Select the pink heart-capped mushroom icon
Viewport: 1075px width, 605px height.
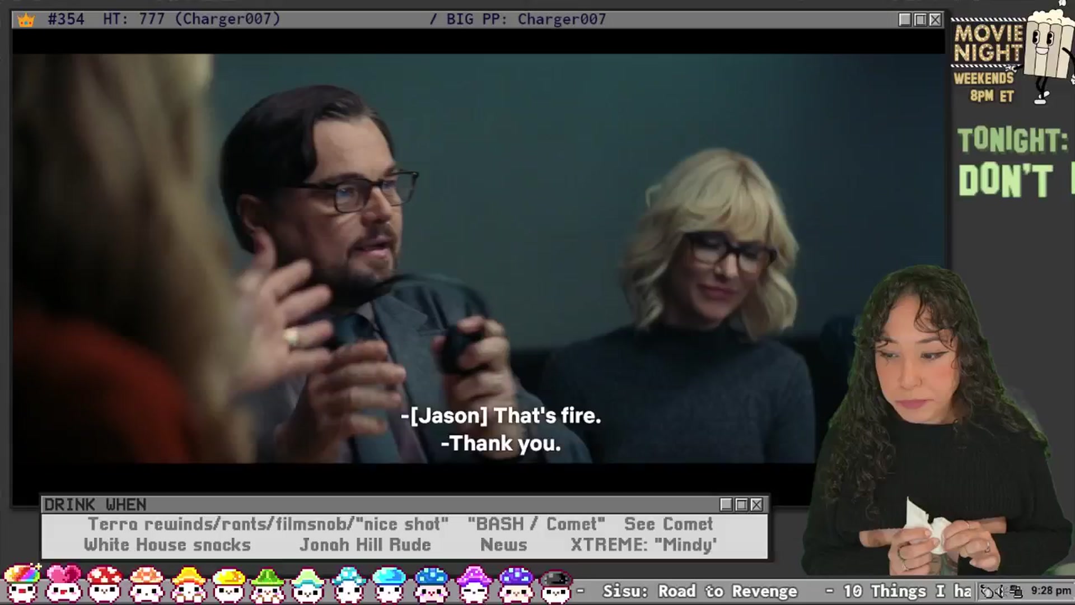point(63,584)
